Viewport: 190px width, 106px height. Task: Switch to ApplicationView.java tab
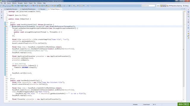11,9
